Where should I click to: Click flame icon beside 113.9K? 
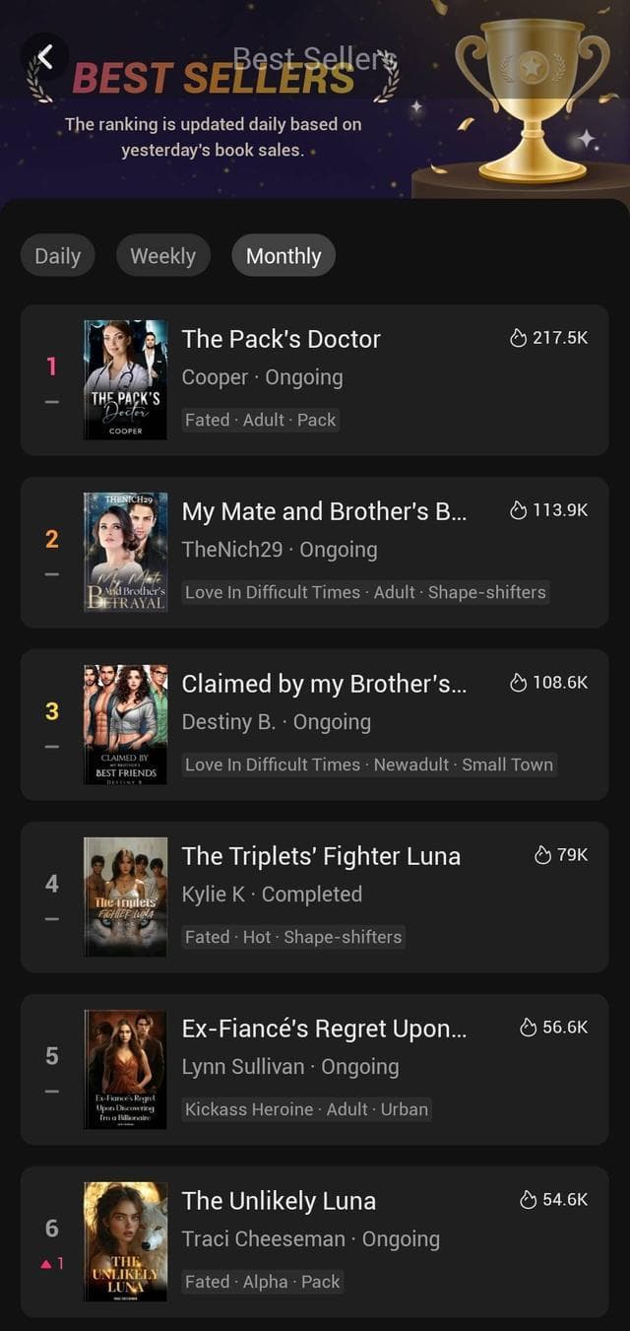coord(519,510)
